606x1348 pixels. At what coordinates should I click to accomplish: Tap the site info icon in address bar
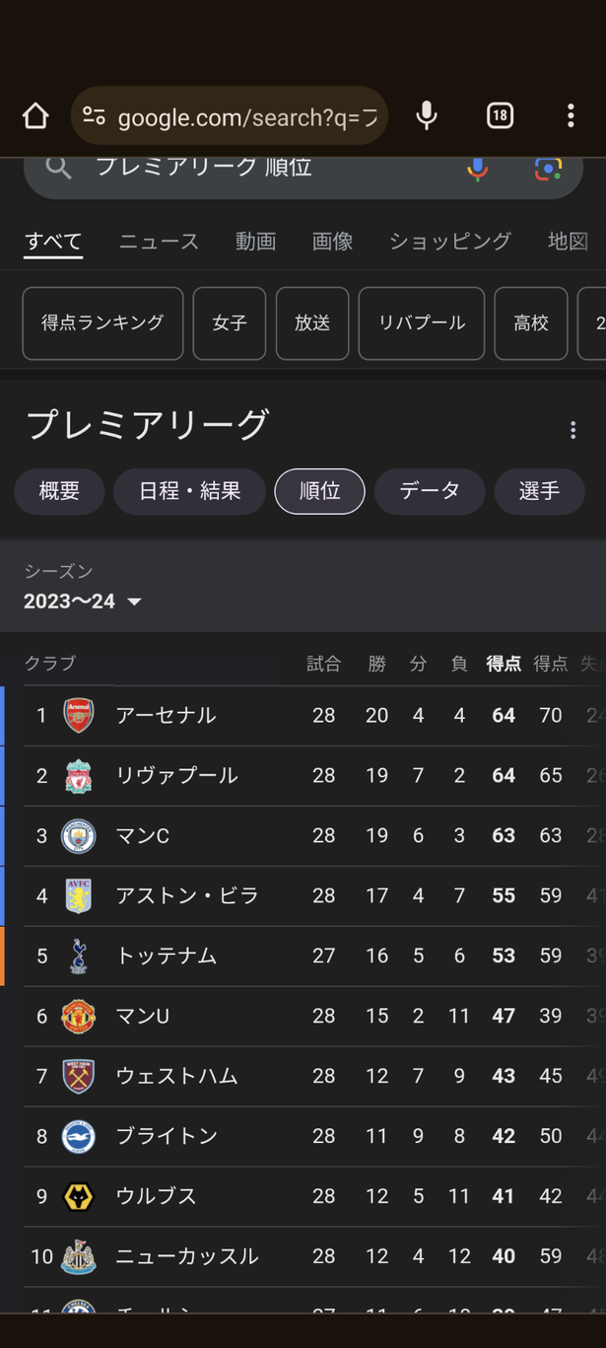pos(94,116)
